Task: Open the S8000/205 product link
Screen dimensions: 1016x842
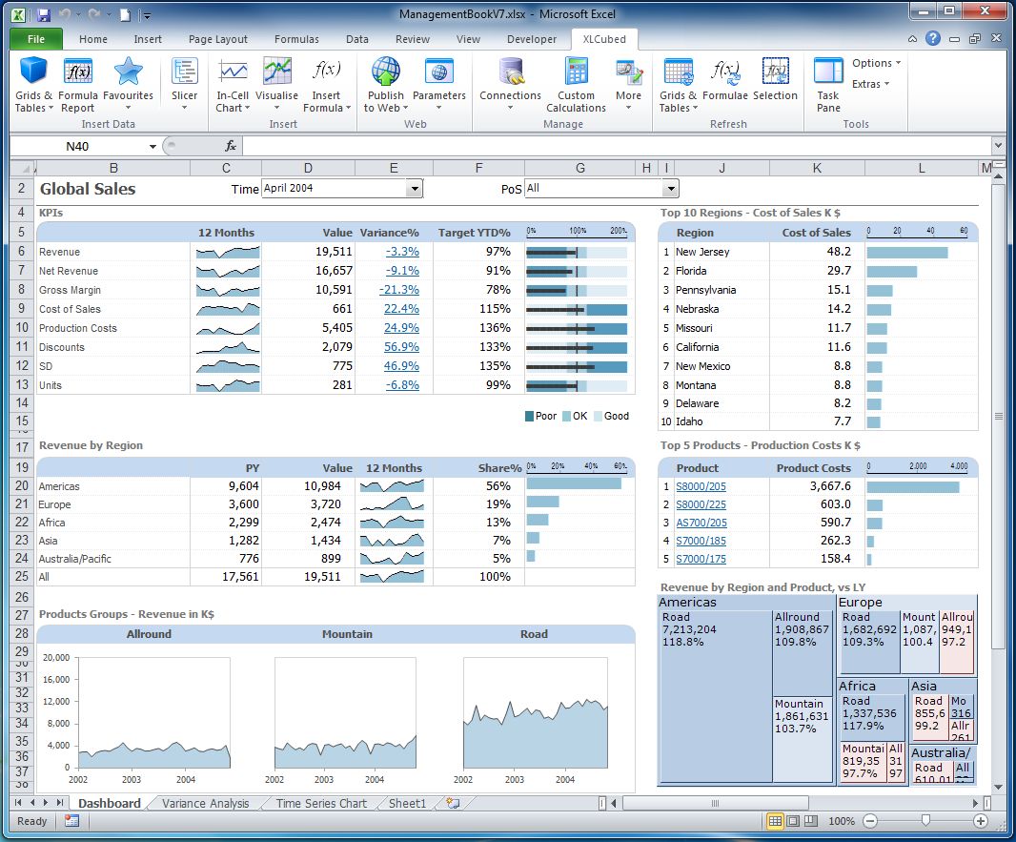Action: [x=699, y=486]
